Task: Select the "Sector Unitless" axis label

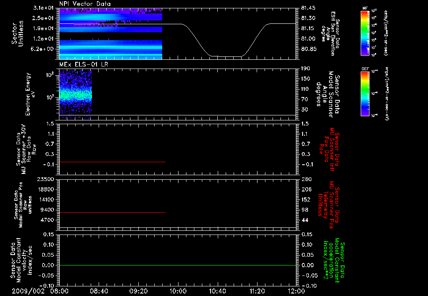Action: (x=18, y=34)
